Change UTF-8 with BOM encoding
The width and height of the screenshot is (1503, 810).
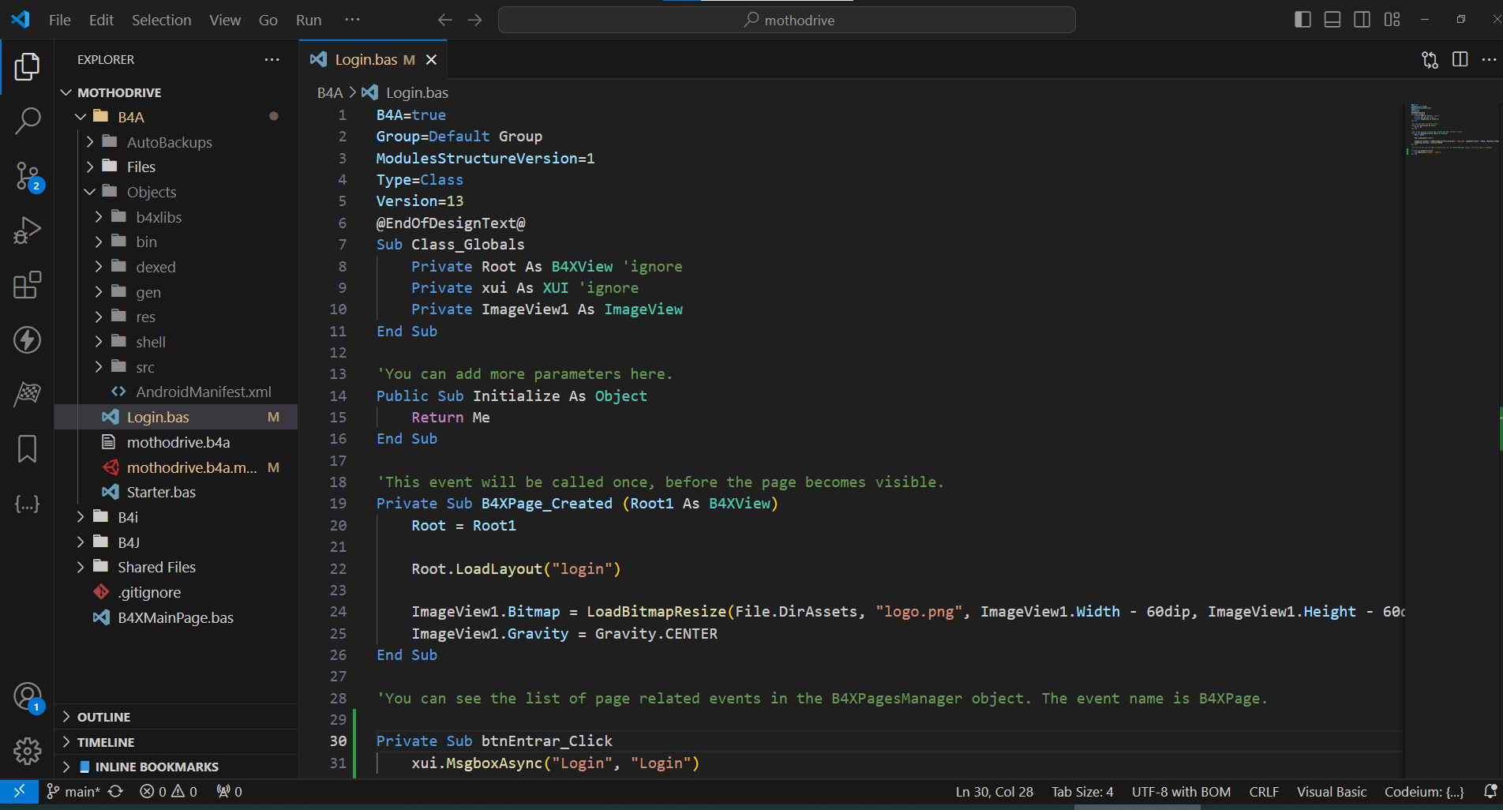1181,791
